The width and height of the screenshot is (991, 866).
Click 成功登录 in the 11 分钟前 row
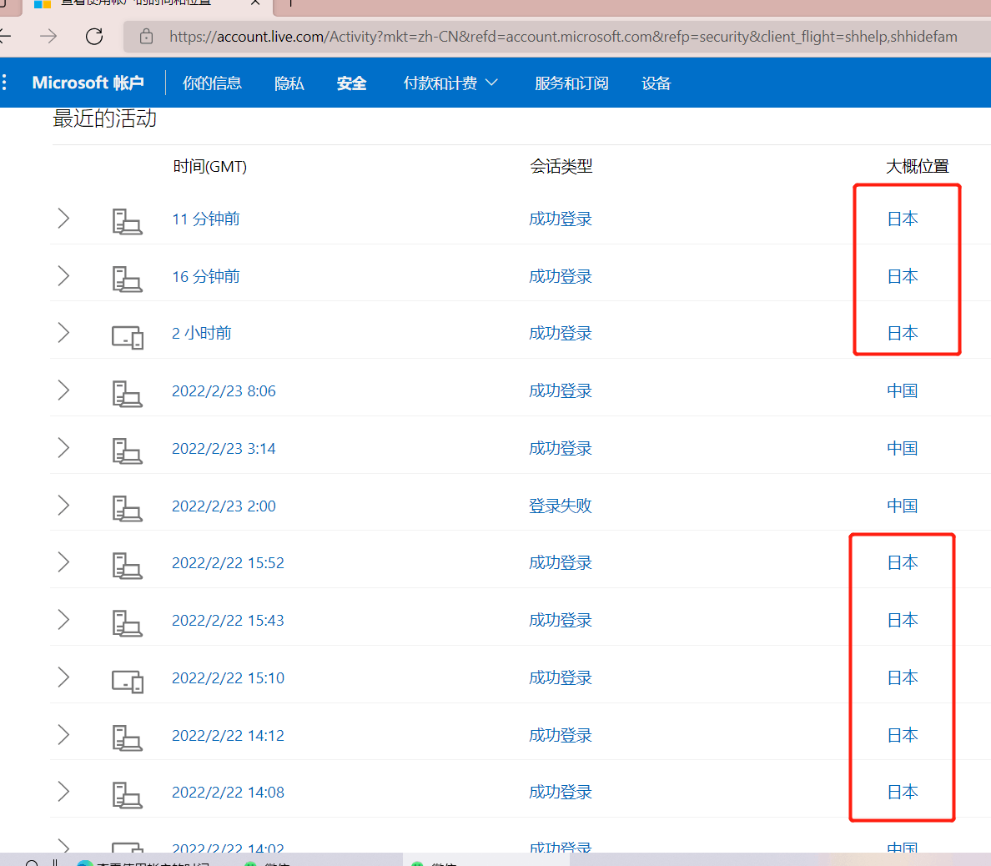(x=560, y=219)
